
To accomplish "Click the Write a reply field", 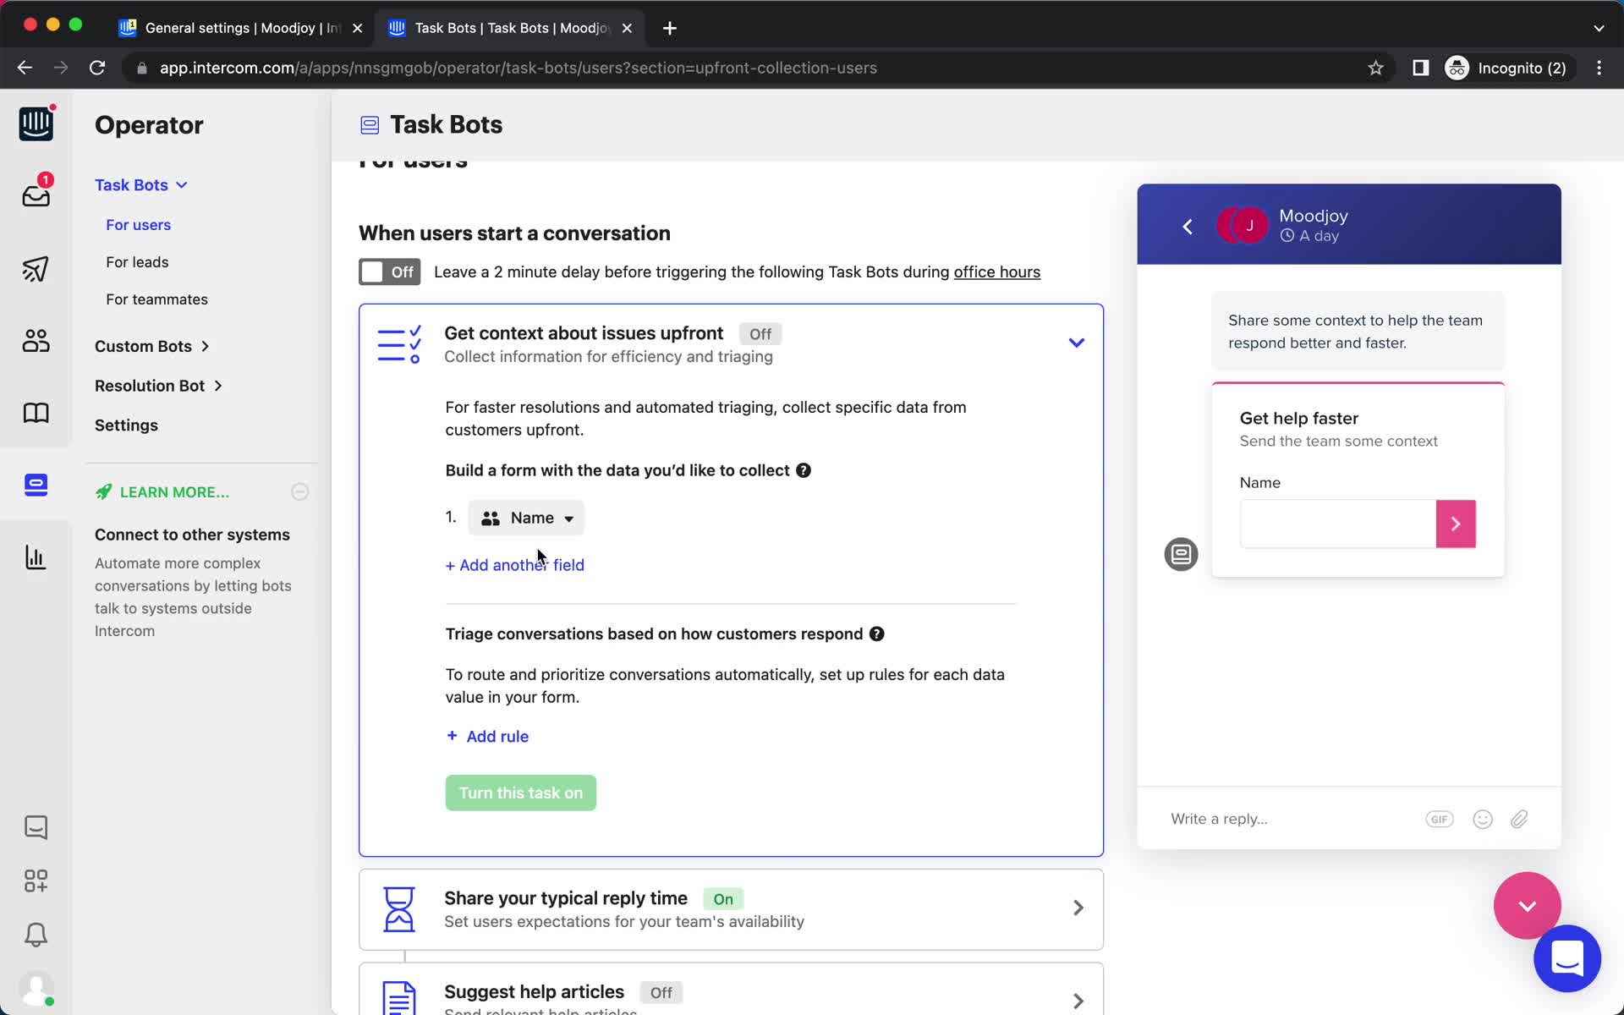I will point(1219,819).
